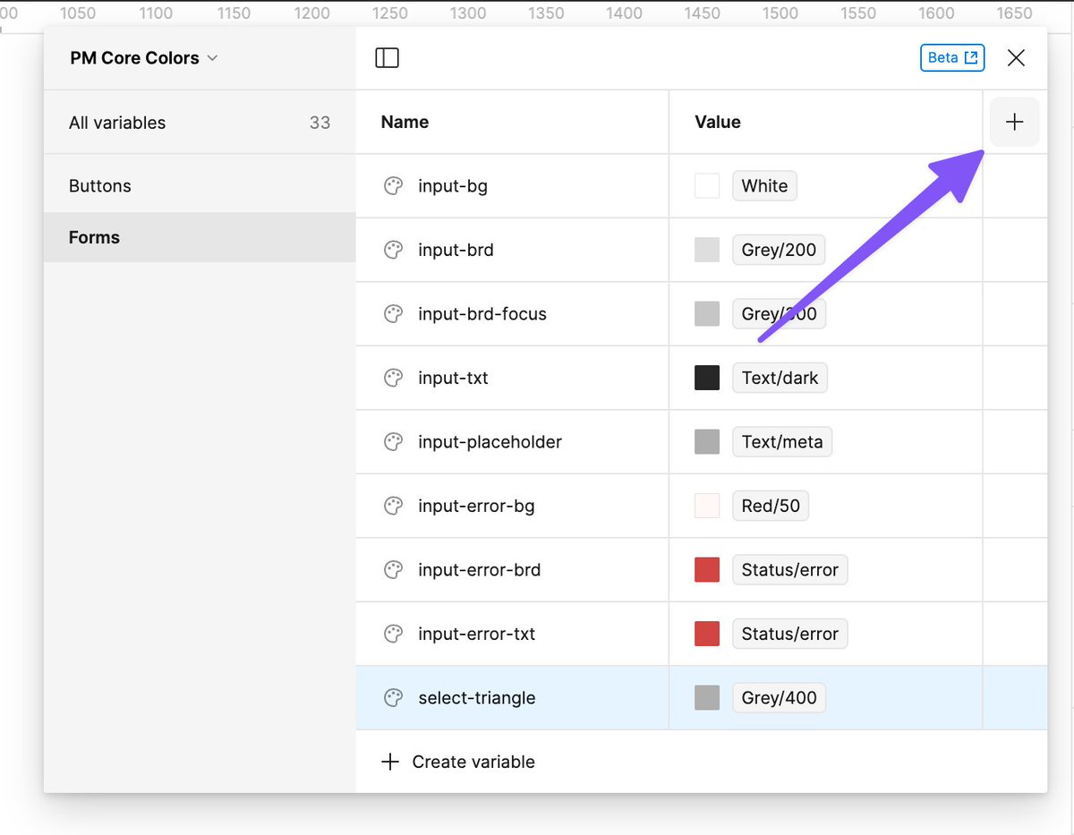This screenshot has height=835, width=1074.
Task: Click the grey swatch for input-placeholder
Action: (707, 442)
